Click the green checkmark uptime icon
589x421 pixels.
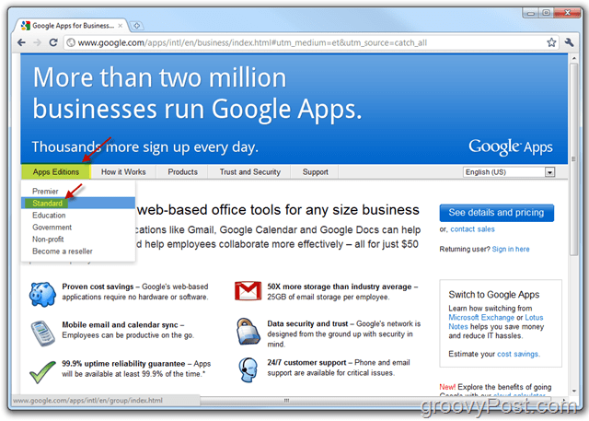42,372
